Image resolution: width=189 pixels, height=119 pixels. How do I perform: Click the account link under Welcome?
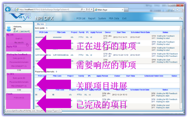point(25,31)
